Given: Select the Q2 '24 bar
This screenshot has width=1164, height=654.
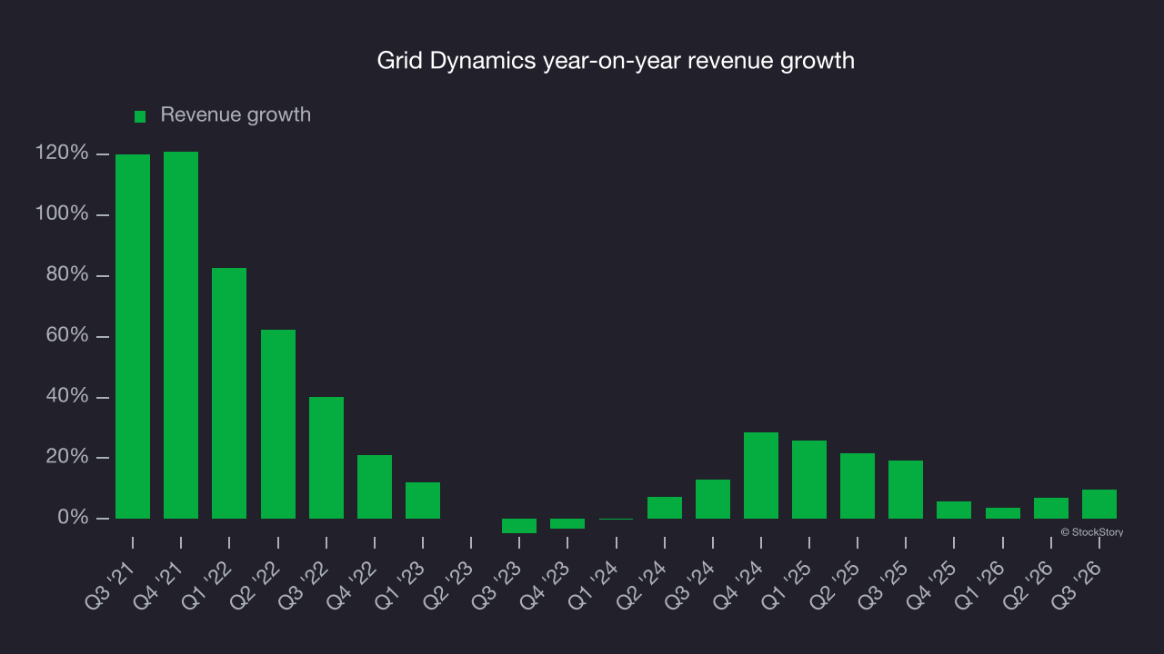Looking at the screenshot, I should click(x=665, y=508).
